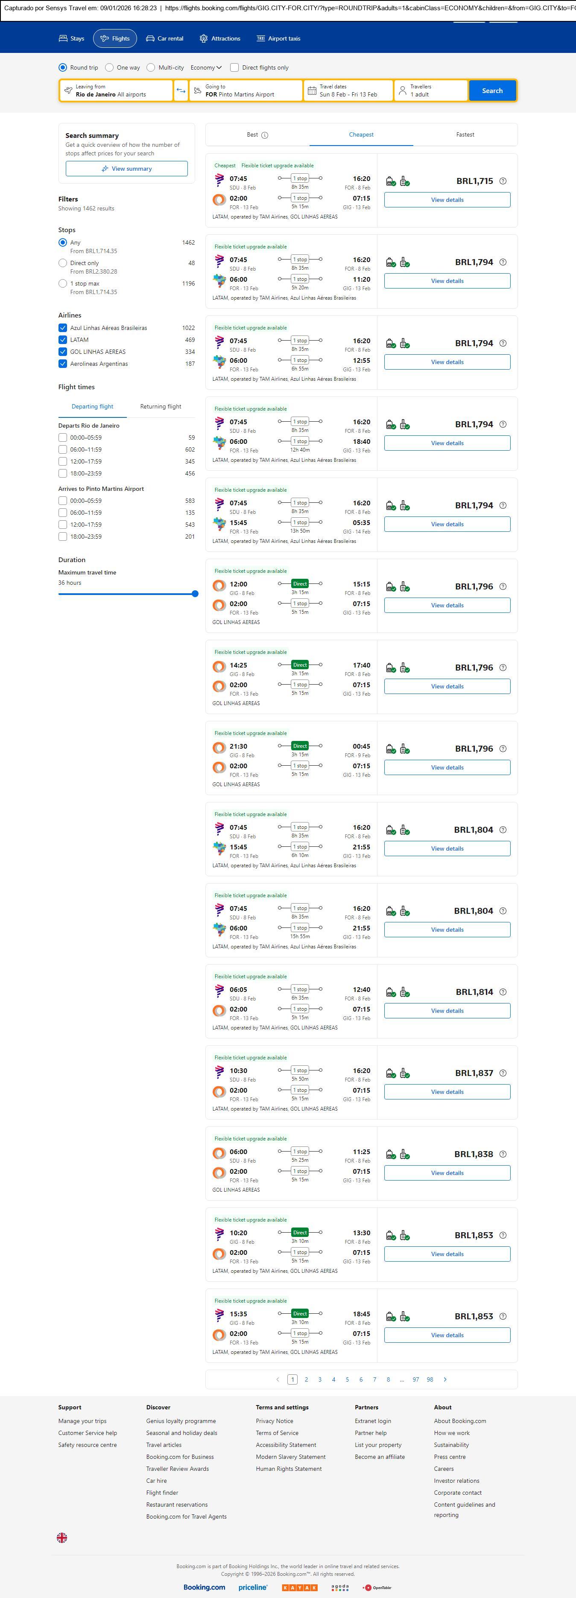Screen dimensions: 576x1598
Task: Choose the Direct only stops option
Action: [x=63, y=263]
